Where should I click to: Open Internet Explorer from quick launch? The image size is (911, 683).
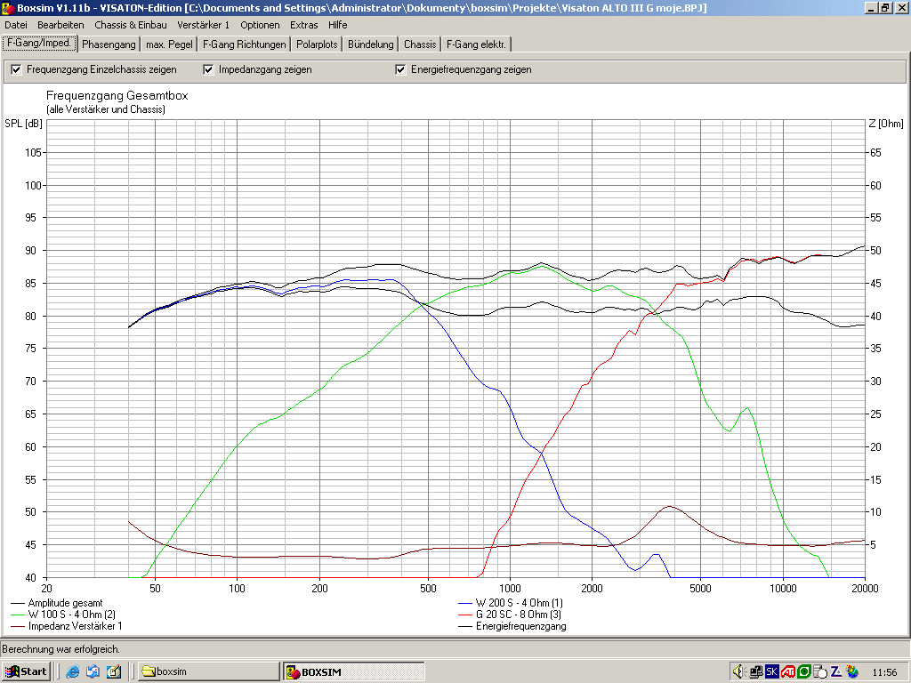[x=73, y=671]
